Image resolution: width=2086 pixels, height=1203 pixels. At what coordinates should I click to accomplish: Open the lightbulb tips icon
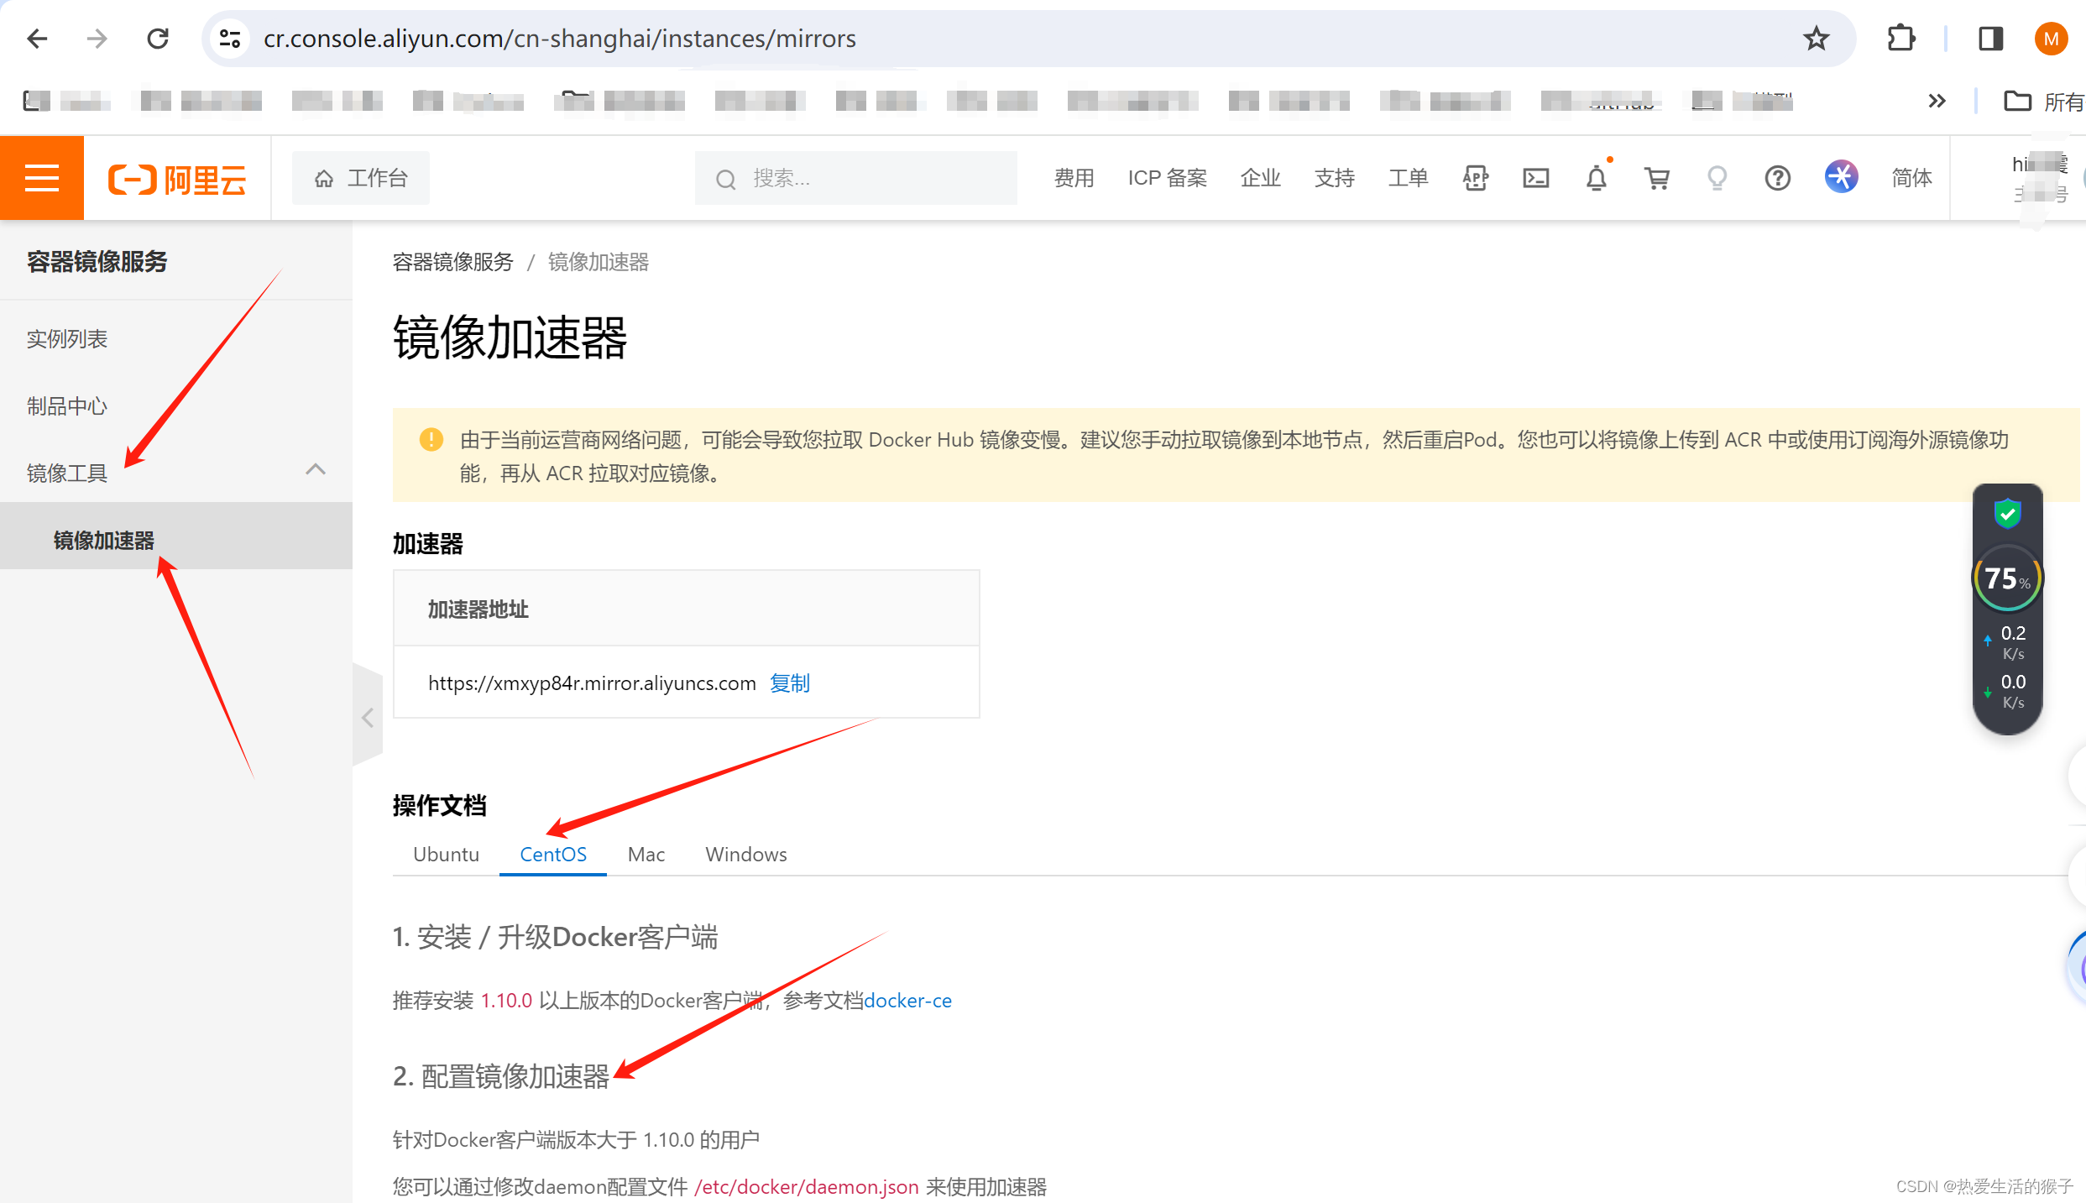click(x=1717, y=177)
